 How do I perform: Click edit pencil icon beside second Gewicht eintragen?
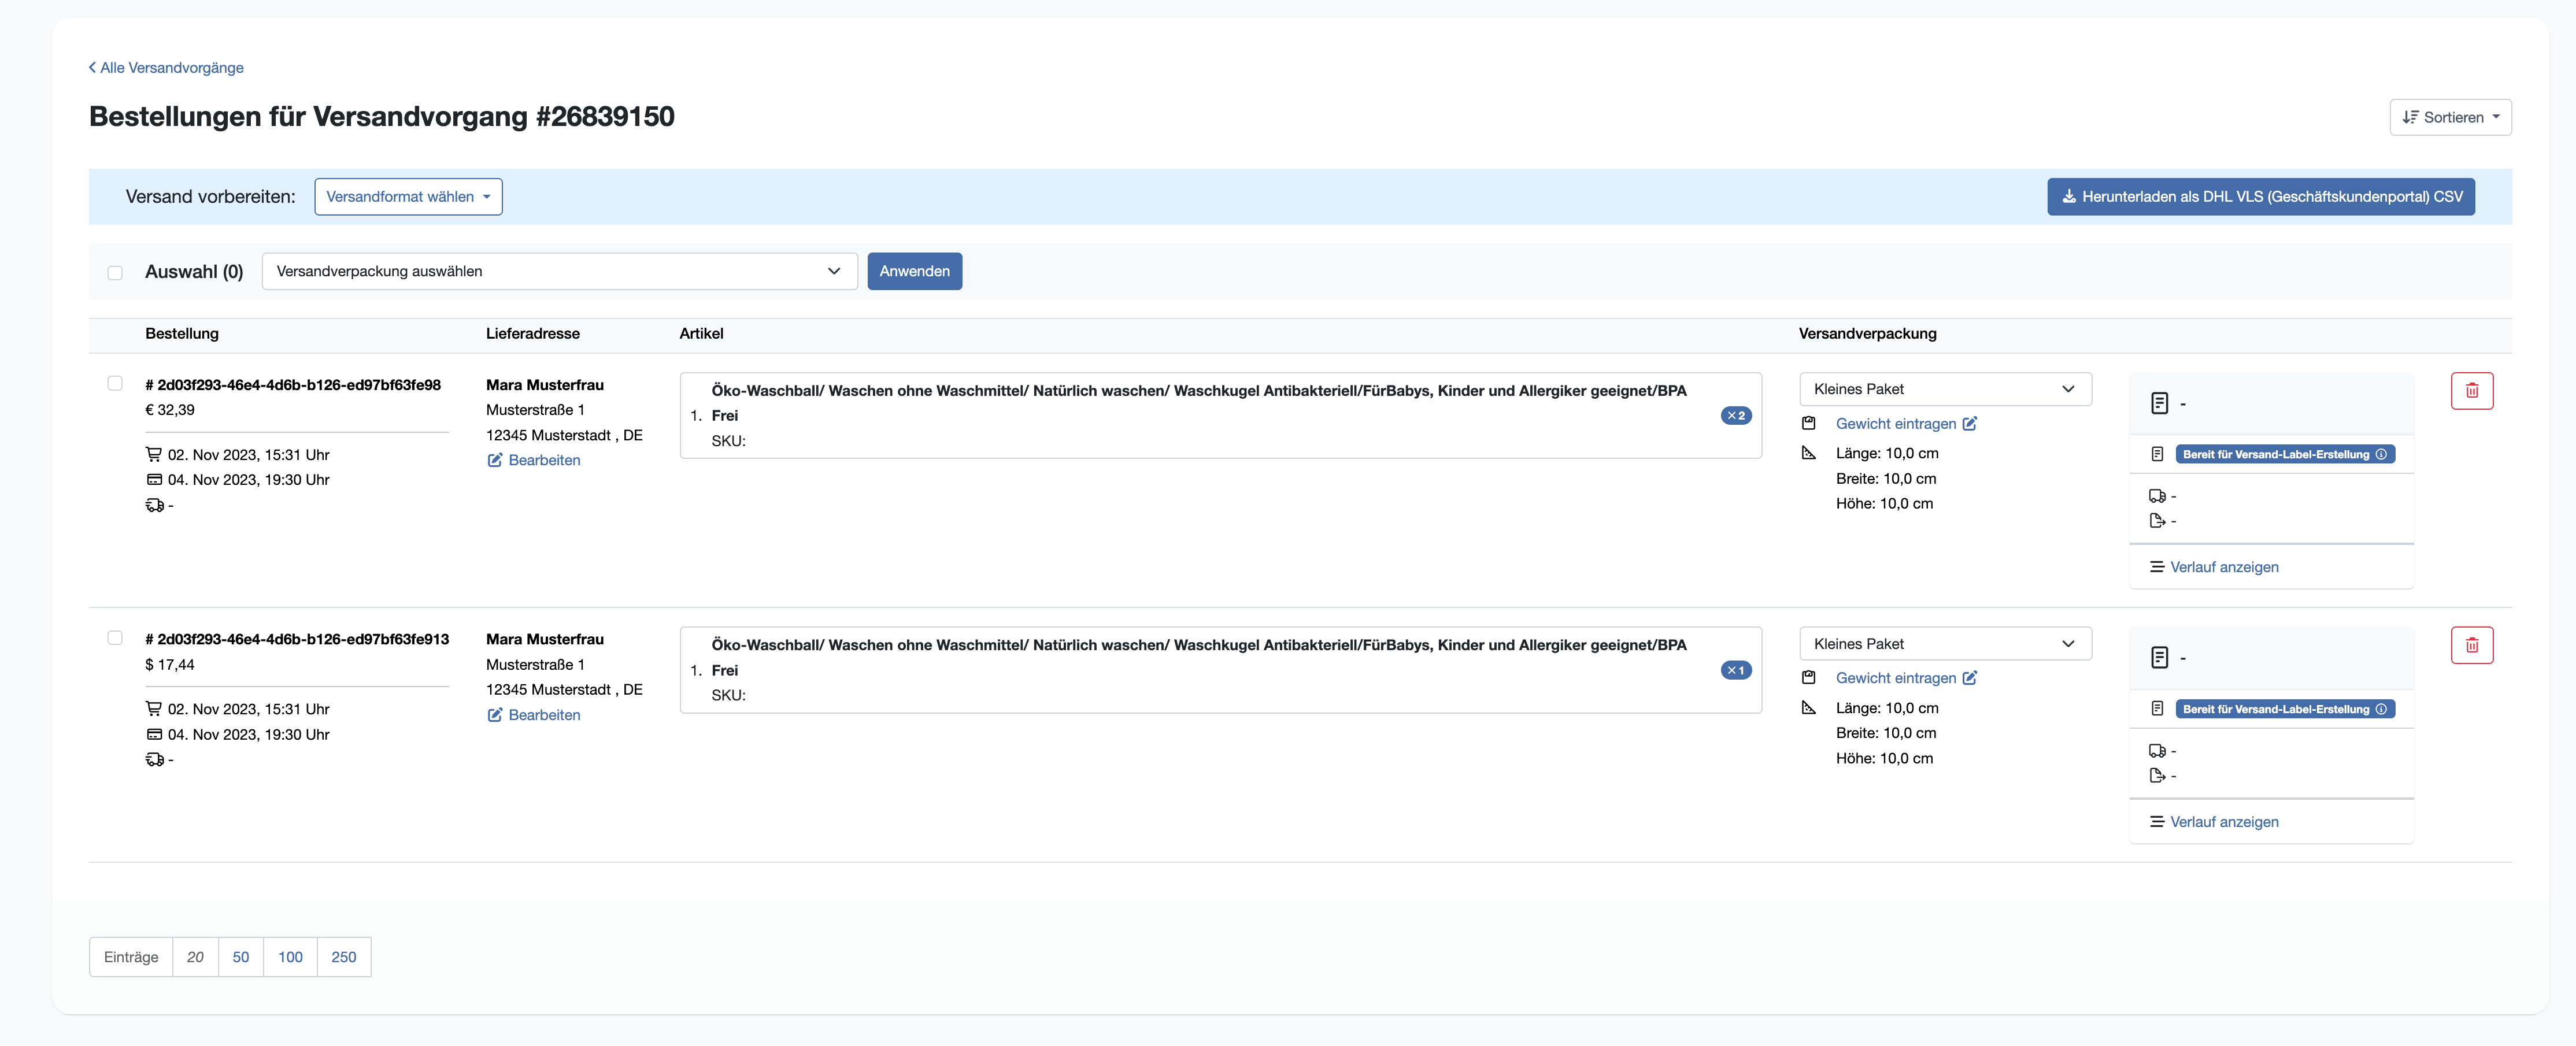pos(1969,678)
